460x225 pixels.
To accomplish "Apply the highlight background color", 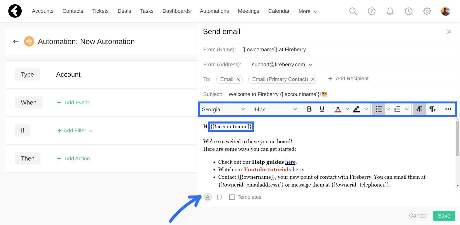I will coord(357,109).
